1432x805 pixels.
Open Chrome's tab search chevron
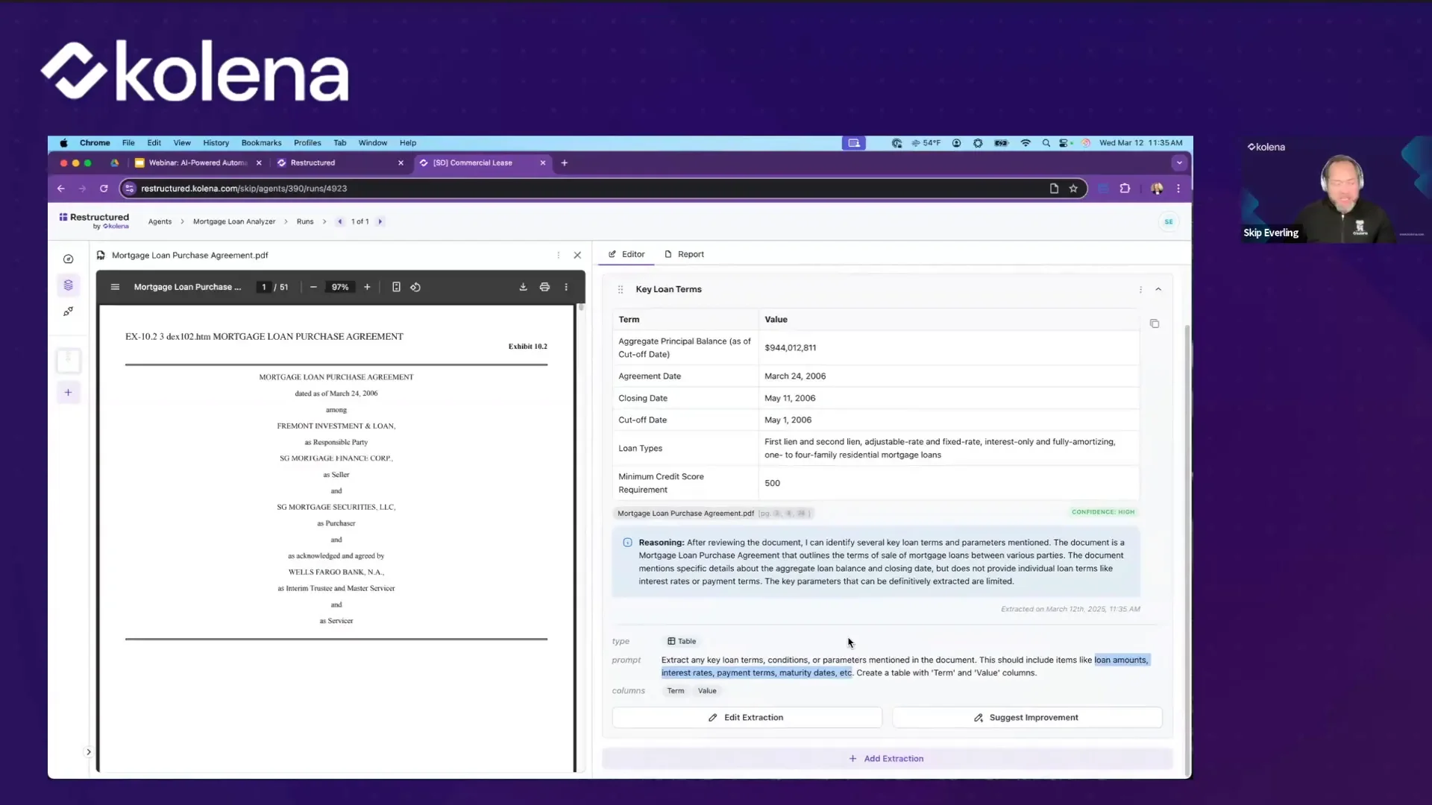click(x=1179, y=162)
